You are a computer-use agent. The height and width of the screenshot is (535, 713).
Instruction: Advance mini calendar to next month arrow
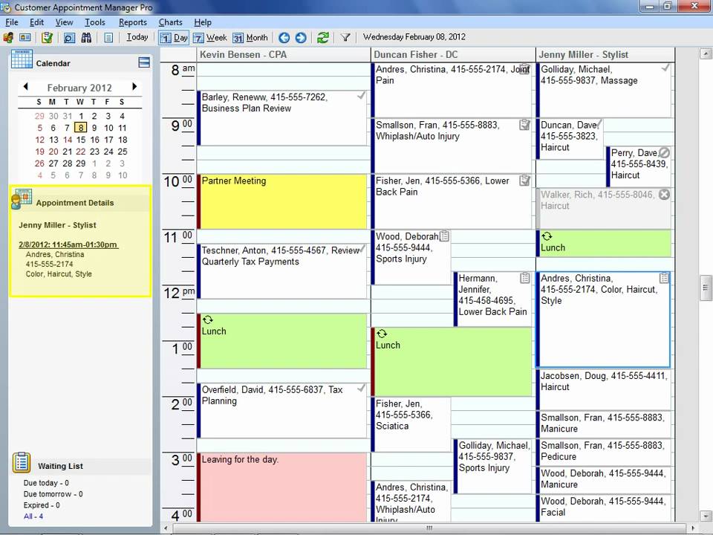point(134,86)
